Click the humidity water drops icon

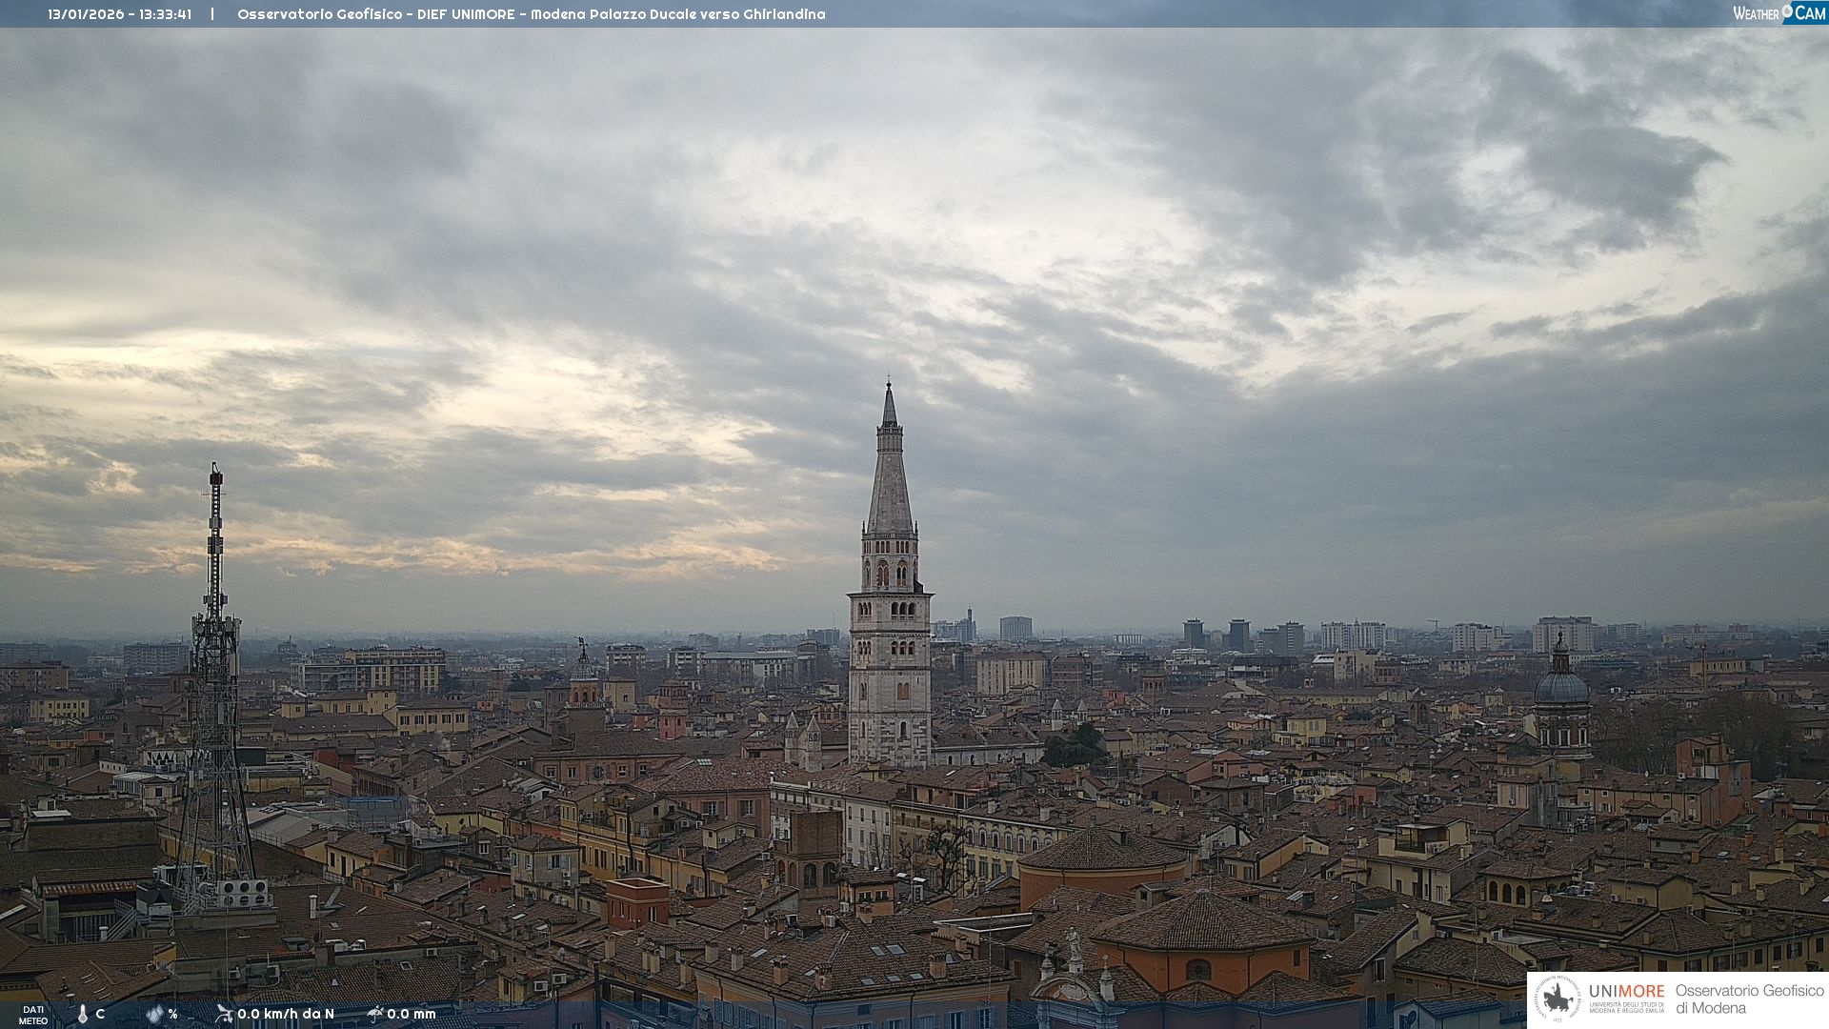[154, 1014]
